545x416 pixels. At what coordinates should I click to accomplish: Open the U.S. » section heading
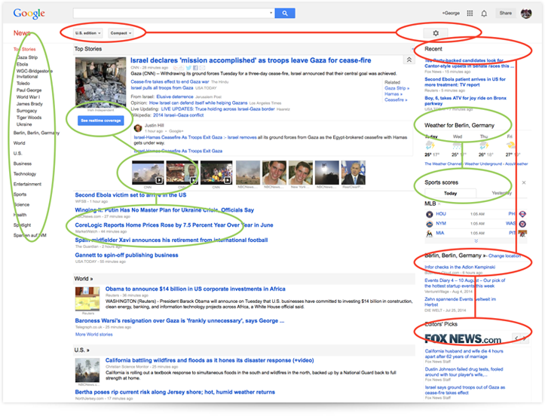[81, 350]
